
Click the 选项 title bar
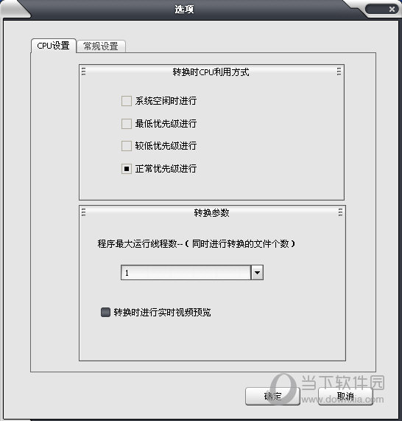click(x=185, y=10)
